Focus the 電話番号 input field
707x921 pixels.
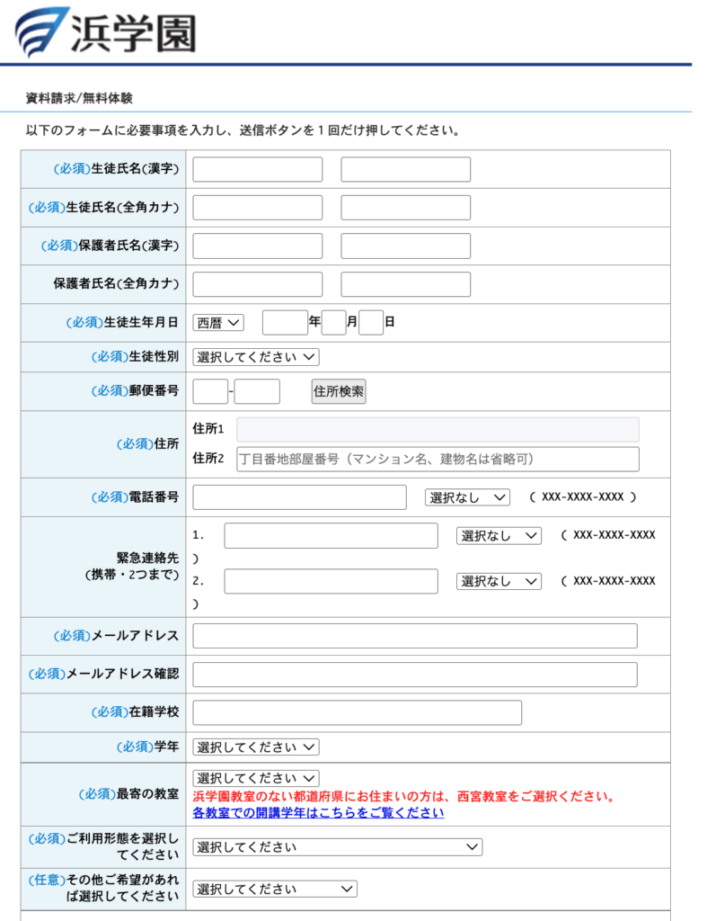[x=299, y=497]
